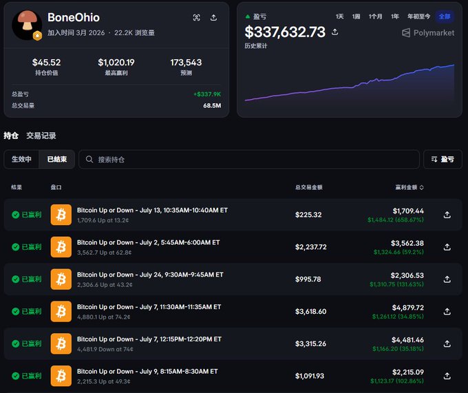Click the 68.5M total volume value

pyautogui.click(x=212, y=105)
